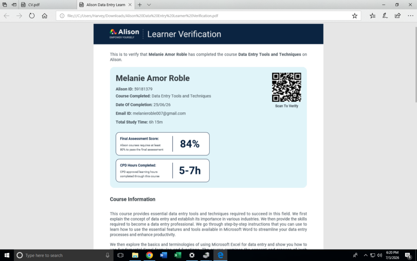
Task: Open Task View from taskbar
Action: click(121, 255)
